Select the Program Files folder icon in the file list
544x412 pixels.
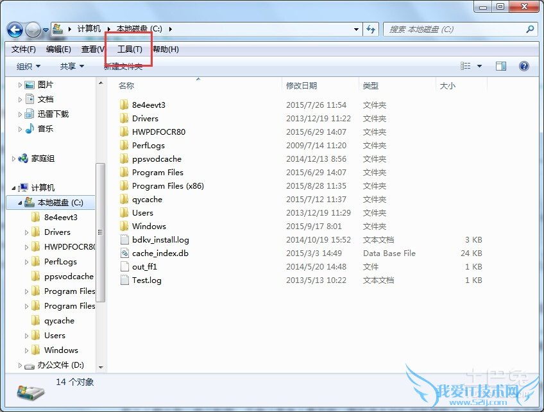pyautogui.click(x=124, y=173)
